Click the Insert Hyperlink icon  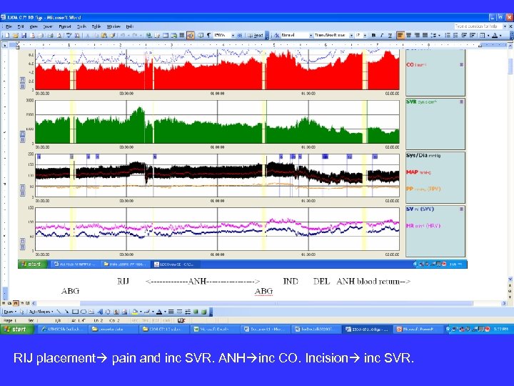(x=148, y=35)
